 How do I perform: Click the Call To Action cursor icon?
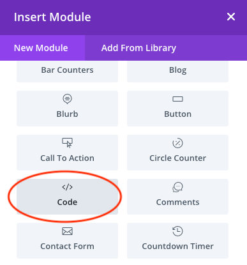coord(67,143)
